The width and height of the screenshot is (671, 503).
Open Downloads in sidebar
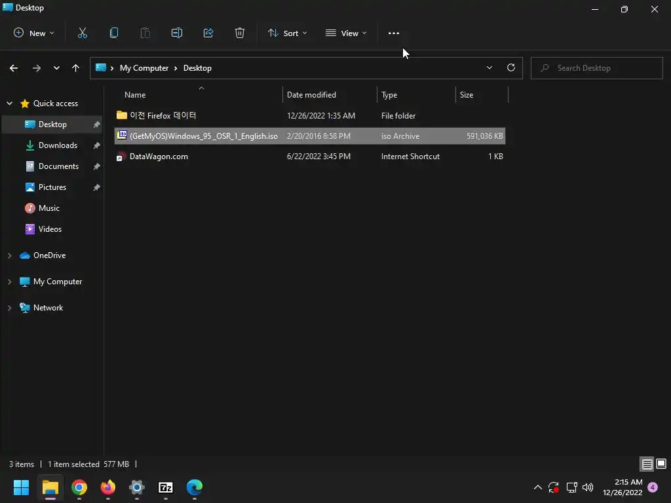pyautogui.click(x=58, y=145)
